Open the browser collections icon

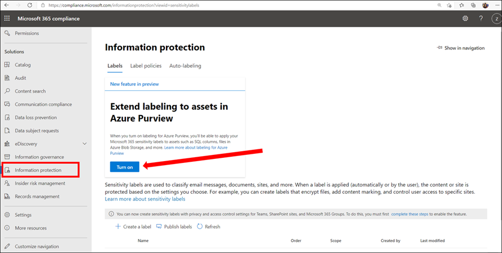coord(473,5)
